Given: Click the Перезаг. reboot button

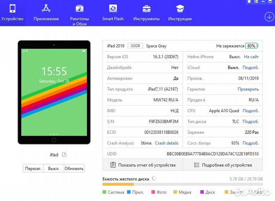Looking at the screenshot, I should pyautogui.click(x=33, y=169).
